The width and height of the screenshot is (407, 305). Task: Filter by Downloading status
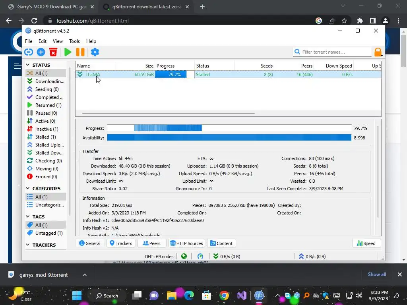coord(46,81)
